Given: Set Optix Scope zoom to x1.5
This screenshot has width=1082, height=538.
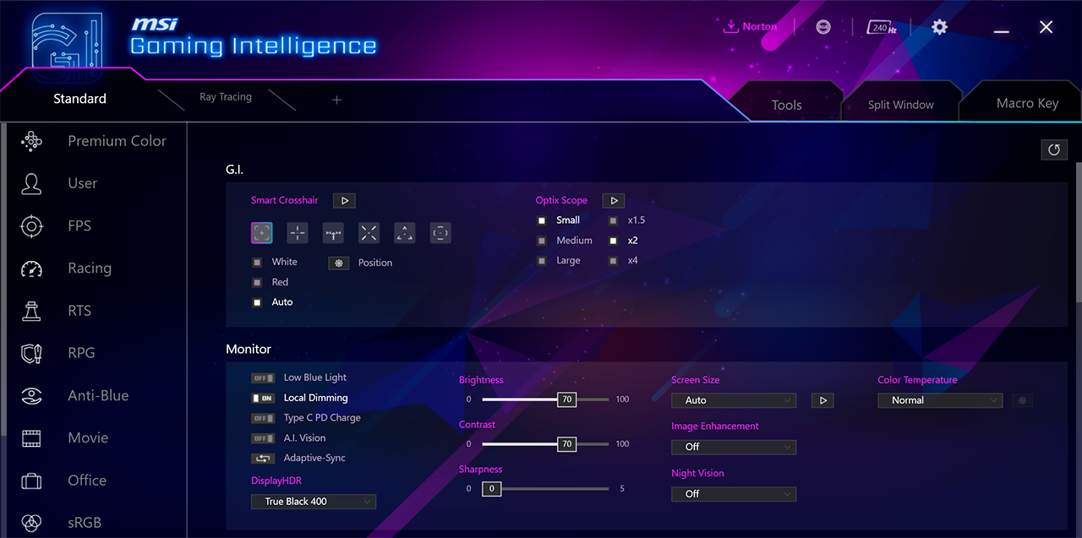Looking at the screenshot, I should pyautogui.click(x=613, y=220).
